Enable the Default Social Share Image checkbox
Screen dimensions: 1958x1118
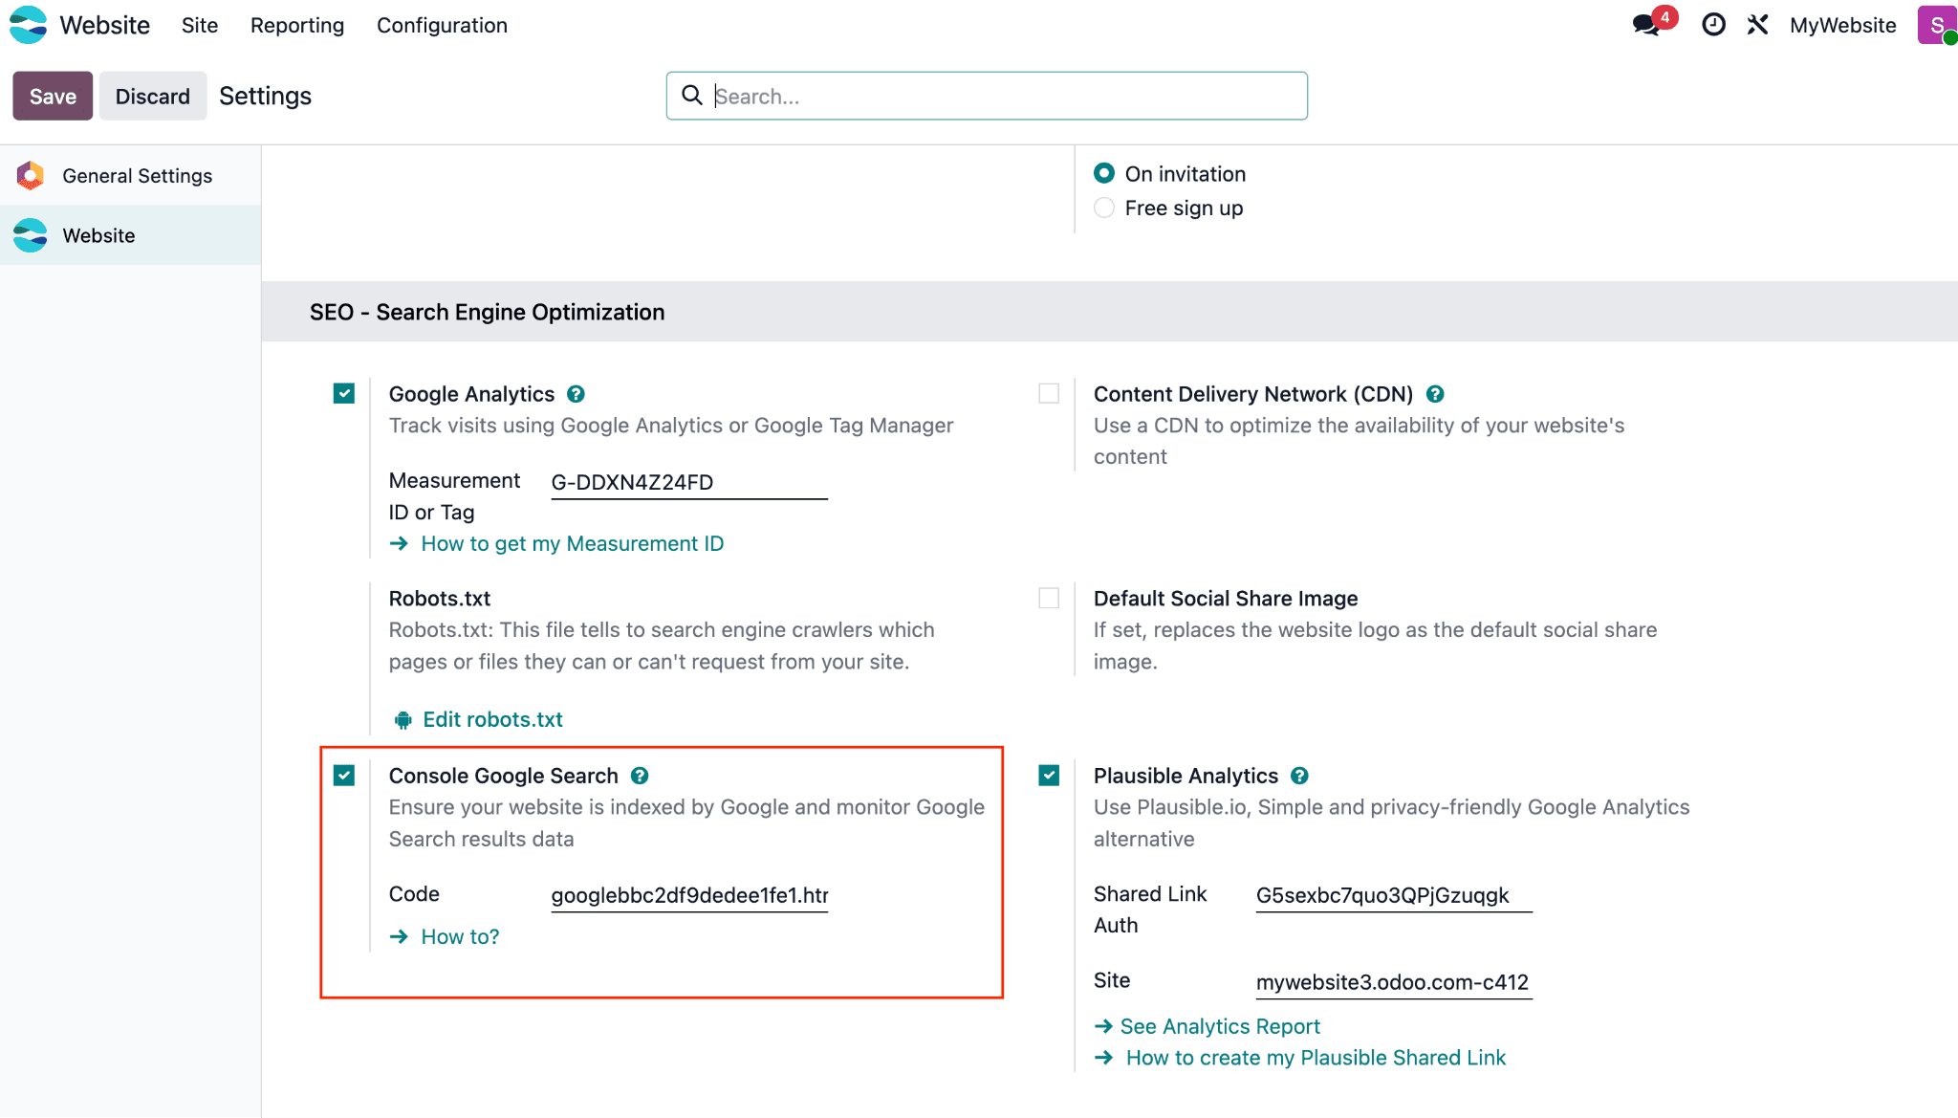point(1049,598)
